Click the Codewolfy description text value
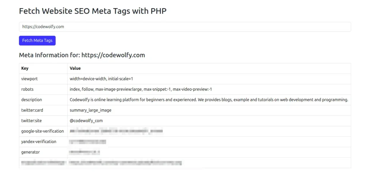Screen dimensions: 367x187 (x=209, y=100)
